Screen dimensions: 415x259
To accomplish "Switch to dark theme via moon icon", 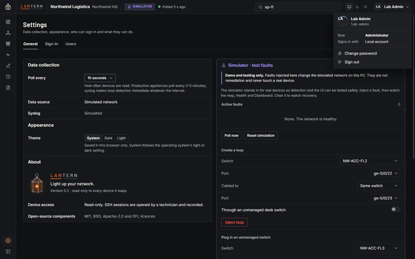I will click(357, 7).
